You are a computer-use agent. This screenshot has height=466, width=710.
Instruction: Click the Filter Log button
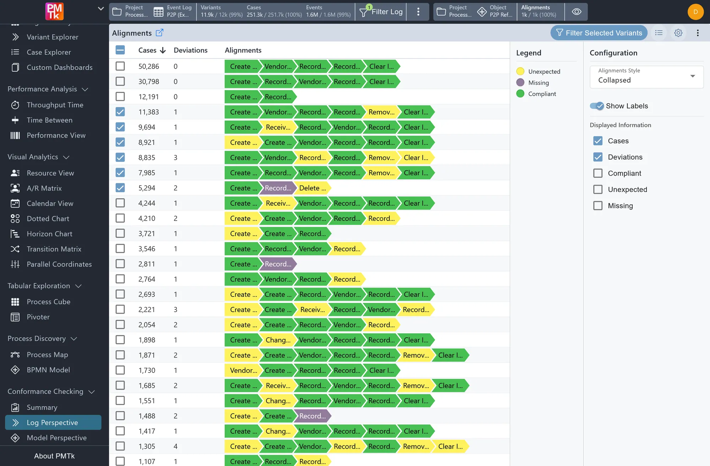pyautogui.click(x=381, y=12)
